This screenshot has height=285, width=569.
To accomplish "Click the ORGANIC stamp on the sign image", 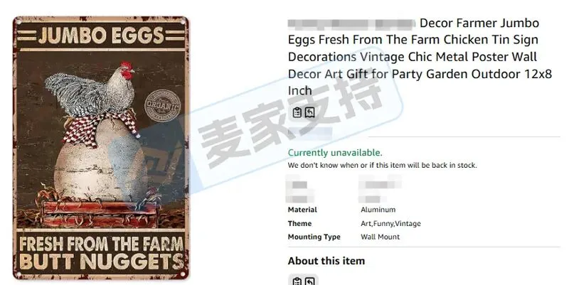I will [x=162, y=105].
